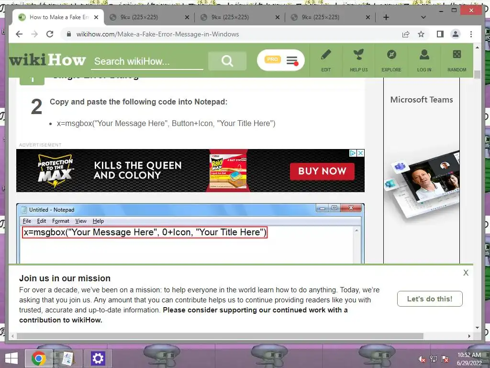The height and width of the screenshot is (368, 490).
Task: Click the vertical scrollbar down arrow
Action: 477,328
